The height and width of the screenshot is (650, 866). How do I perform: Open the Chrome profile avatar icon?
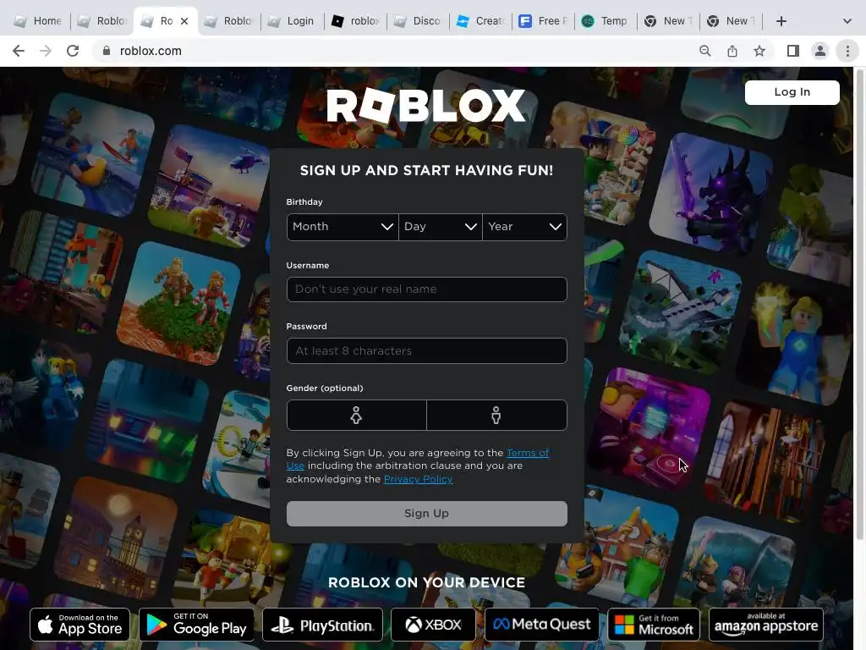[x=820, y=51]
